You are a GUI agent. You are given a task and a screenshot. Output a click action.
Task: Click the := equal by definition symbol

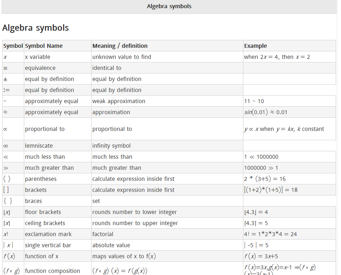pos(6,90)
